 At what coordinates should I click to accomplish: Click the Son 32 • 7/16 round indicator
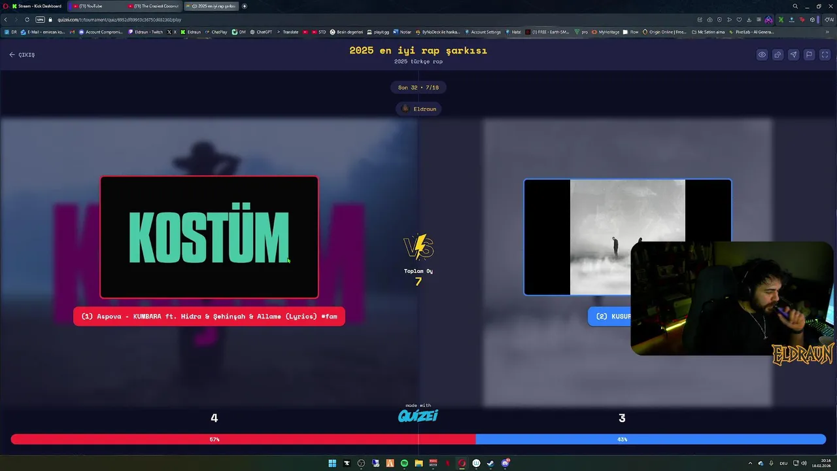tap(418, 88)
